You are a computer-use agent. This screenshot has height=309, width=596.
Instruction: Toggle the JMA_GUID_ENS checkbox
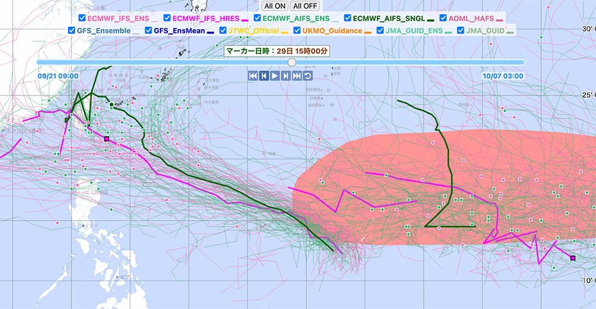380,30
